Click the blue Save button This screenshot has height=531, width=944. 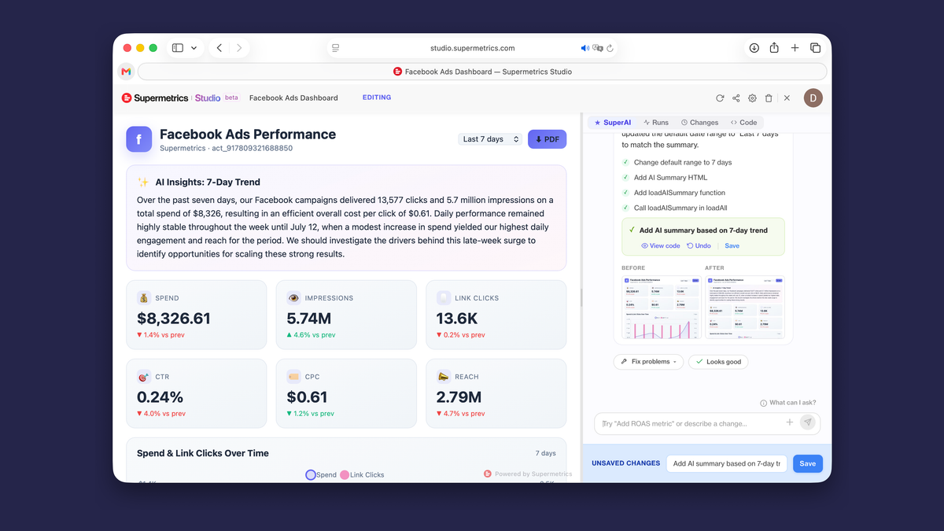(x=808, y=463)
